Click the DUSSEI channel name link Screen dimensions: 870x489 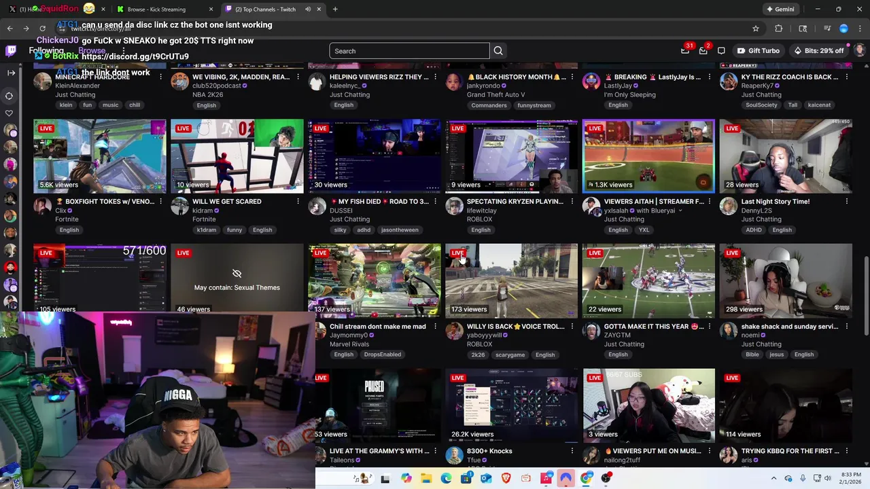[341, 211]
